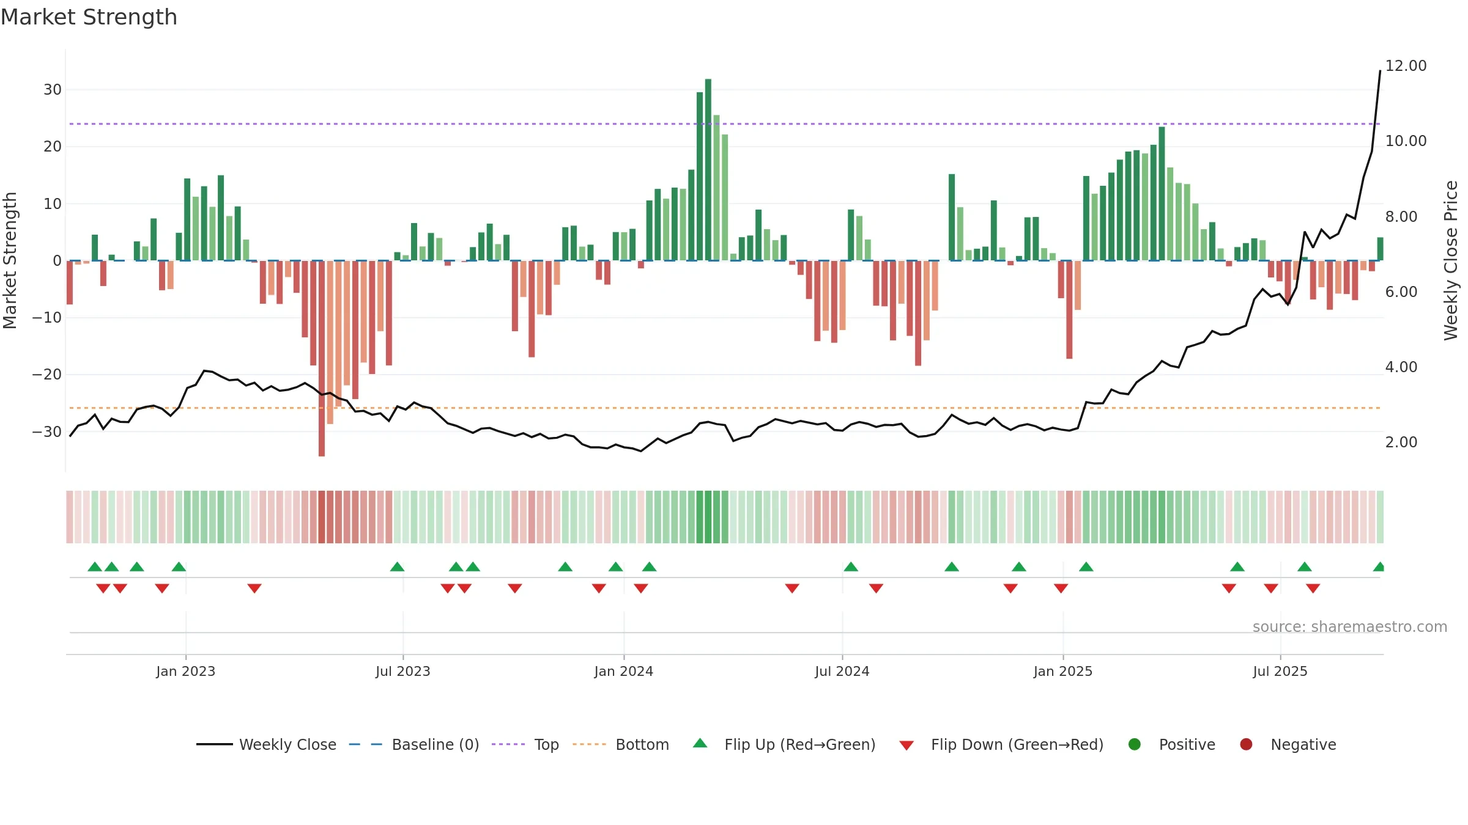1468x825 pixels.
Task: Click the Flip Down (Green→Red) legend item
Action: coord(1001,744)
